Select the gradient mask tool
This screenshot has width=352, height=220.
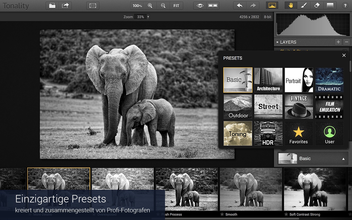[x=330, y=5]
